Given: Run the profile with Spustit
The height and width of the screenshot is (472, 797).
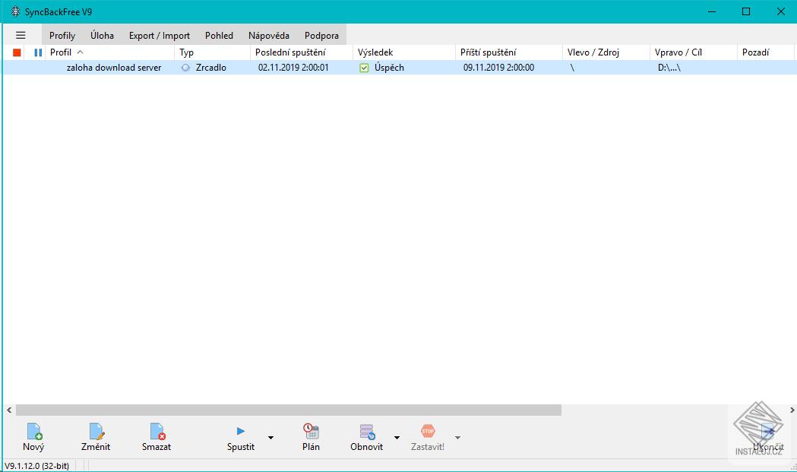Looking at the screenshot, I should pyautogui.click(x=240, y=437).
